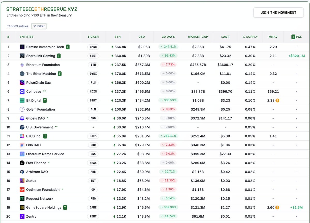
Task: Click the BTCS Inc. logo icon
Action: click(22, 136)
